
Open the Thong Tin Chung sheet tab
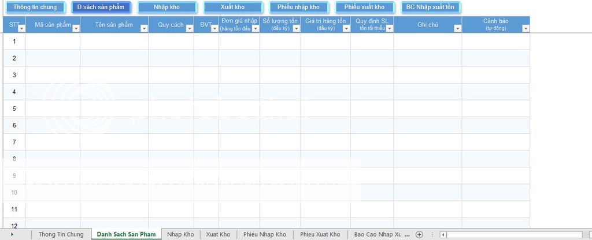61,235
